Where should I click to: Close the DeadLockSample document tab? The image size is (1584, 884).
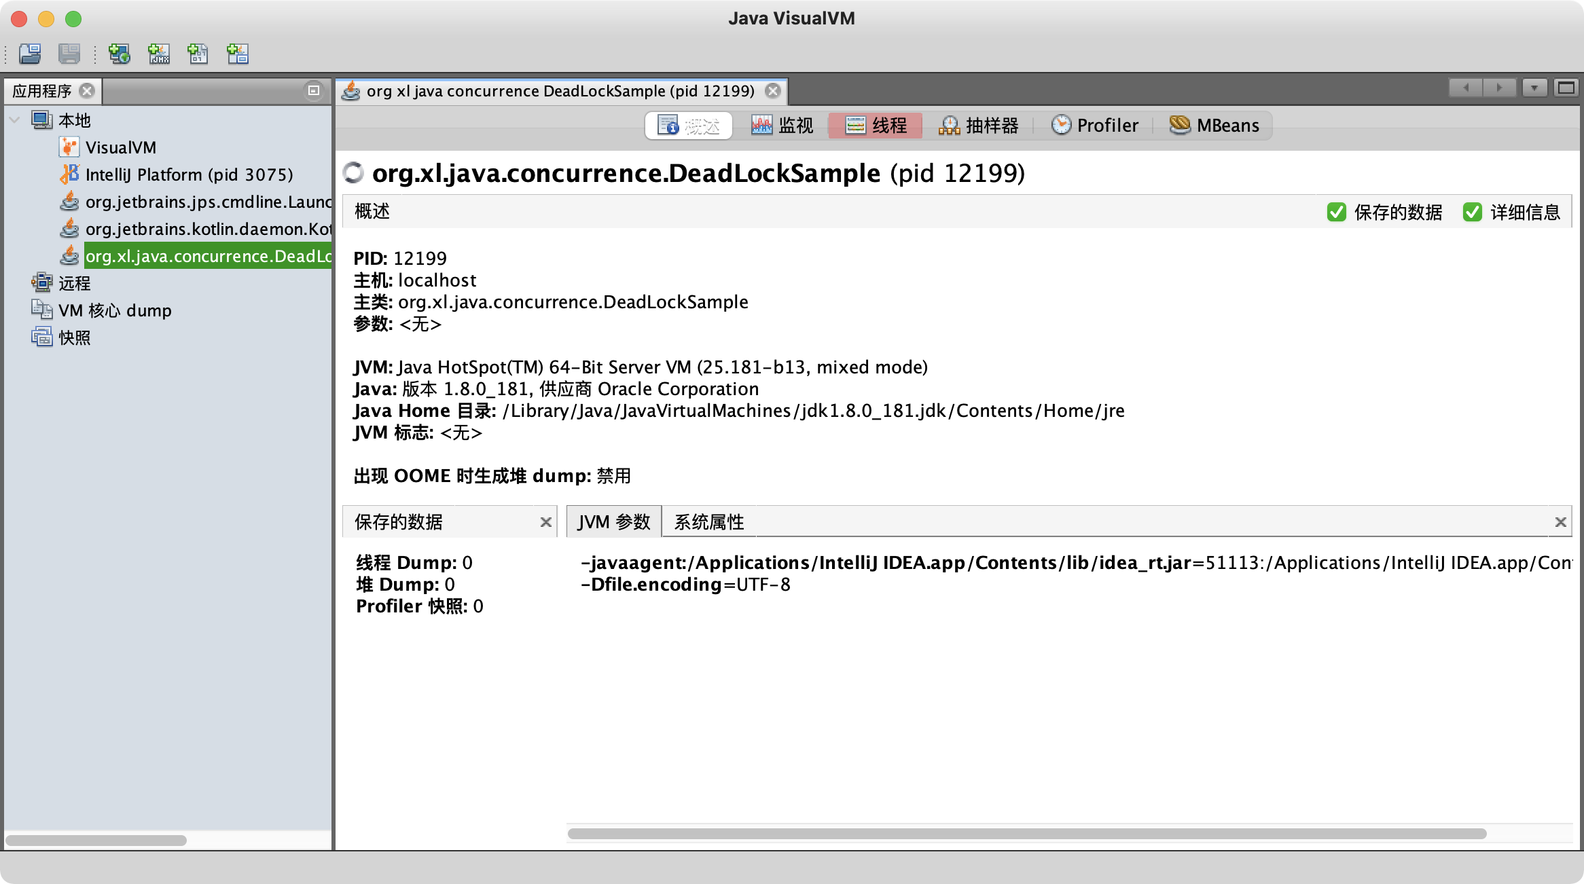point(773,91)
